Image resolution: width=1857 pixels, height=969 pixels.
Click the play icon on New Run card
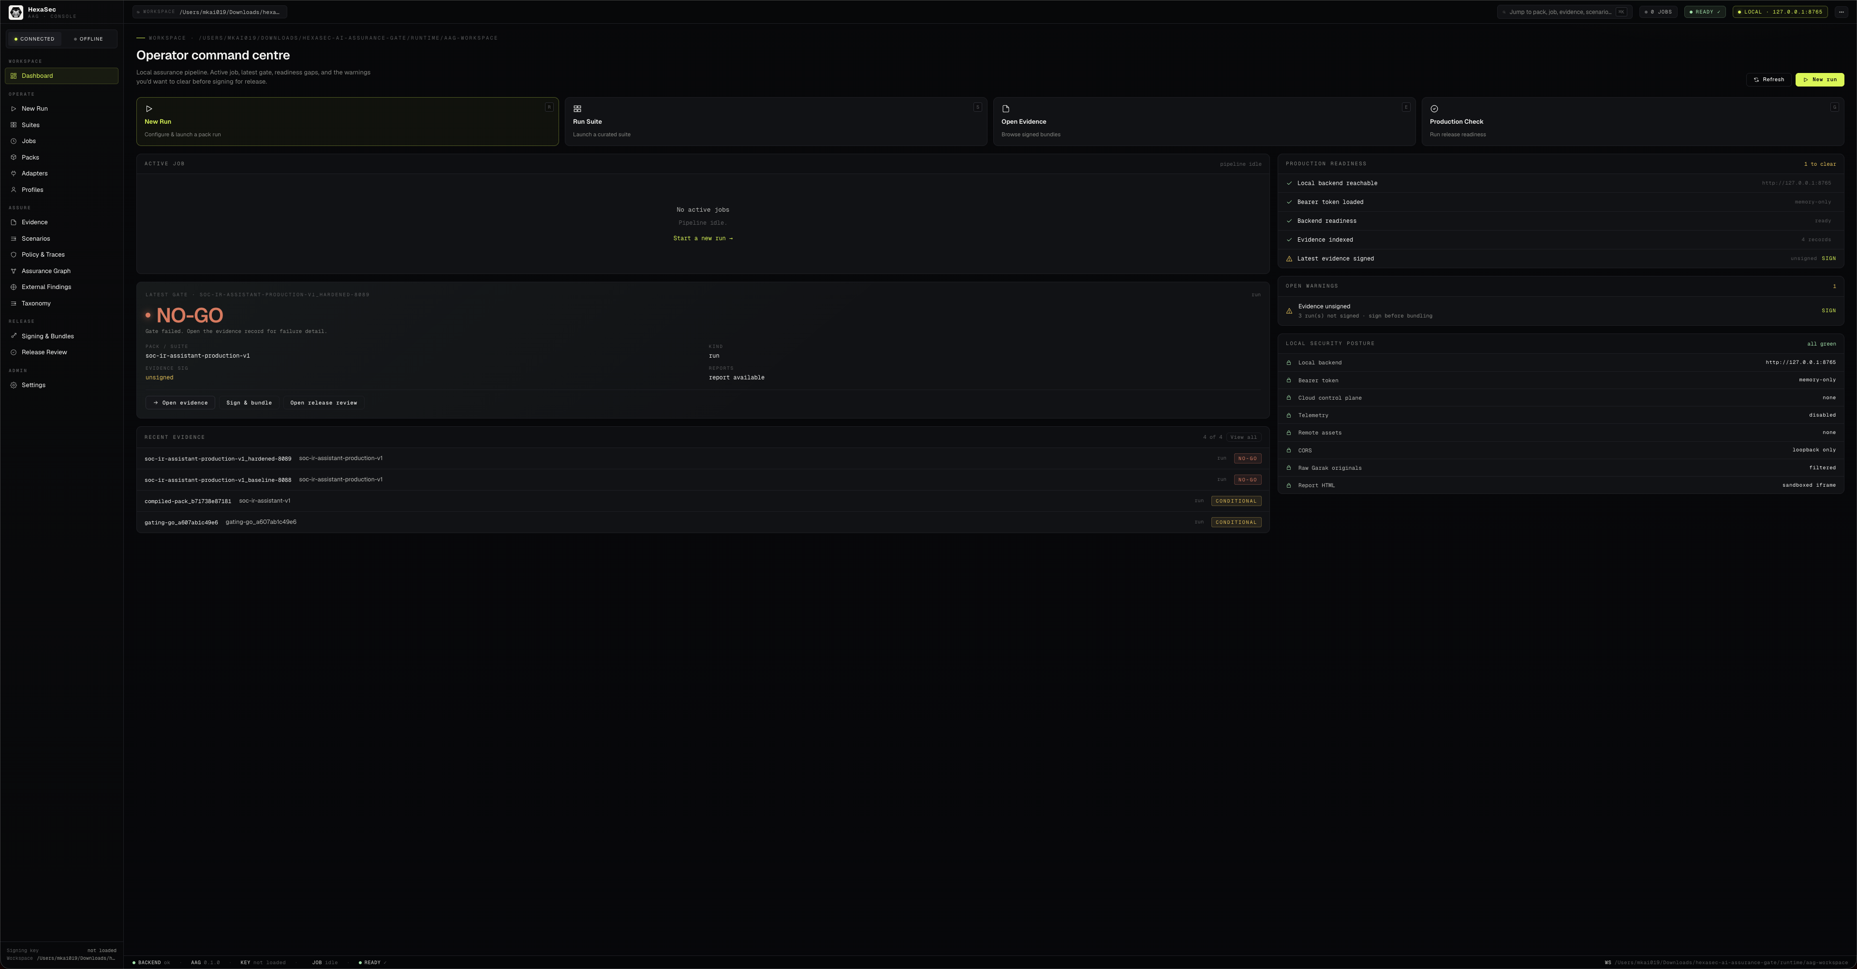pyautogui.click(x=149, y=109)
